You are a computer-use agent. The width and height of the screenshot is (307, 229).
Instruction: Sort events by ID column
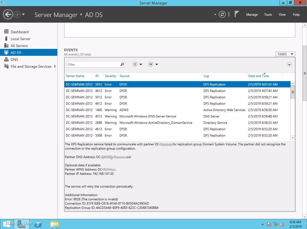[97, 76]
